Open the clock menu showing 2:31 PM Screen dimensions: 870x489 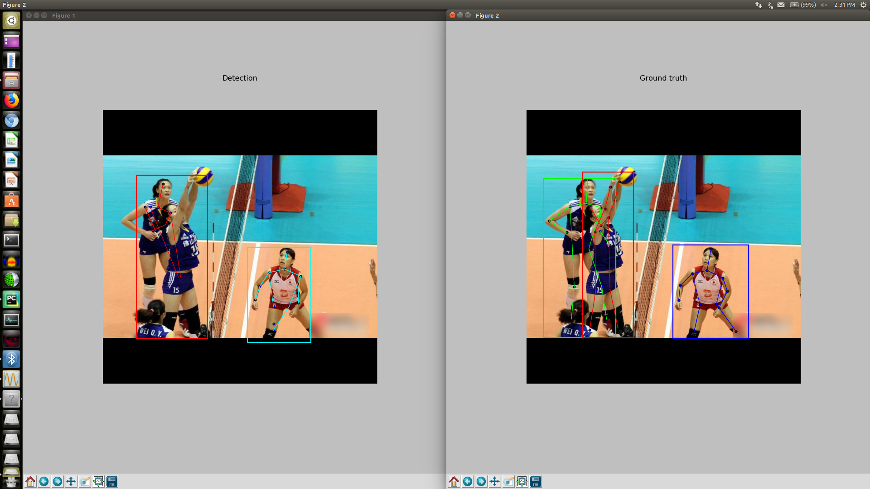(844, 5)
